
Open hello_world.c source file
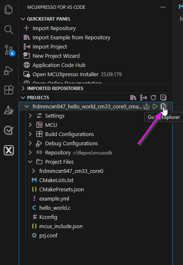click(55, 208)
